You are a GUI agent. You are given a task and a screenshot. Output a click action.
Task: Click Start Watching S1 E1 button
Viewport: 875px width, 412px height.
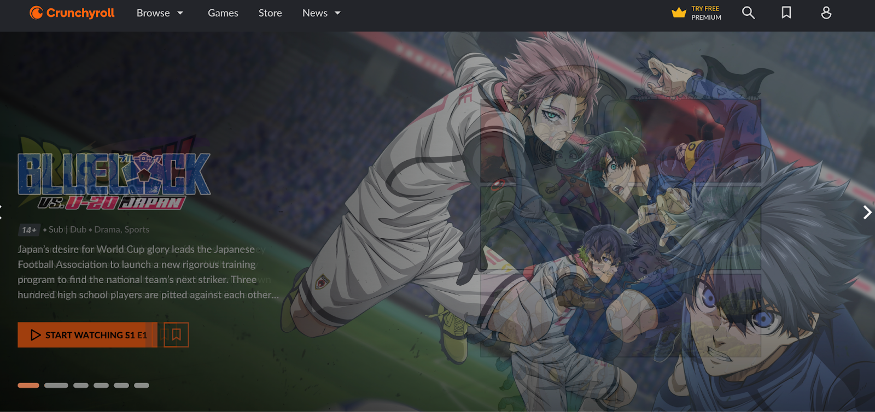[x=87, y=335]
